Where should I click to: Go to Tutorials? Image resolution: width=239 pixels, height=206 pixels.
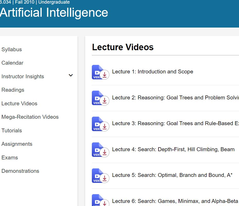[x=12, y=131]
